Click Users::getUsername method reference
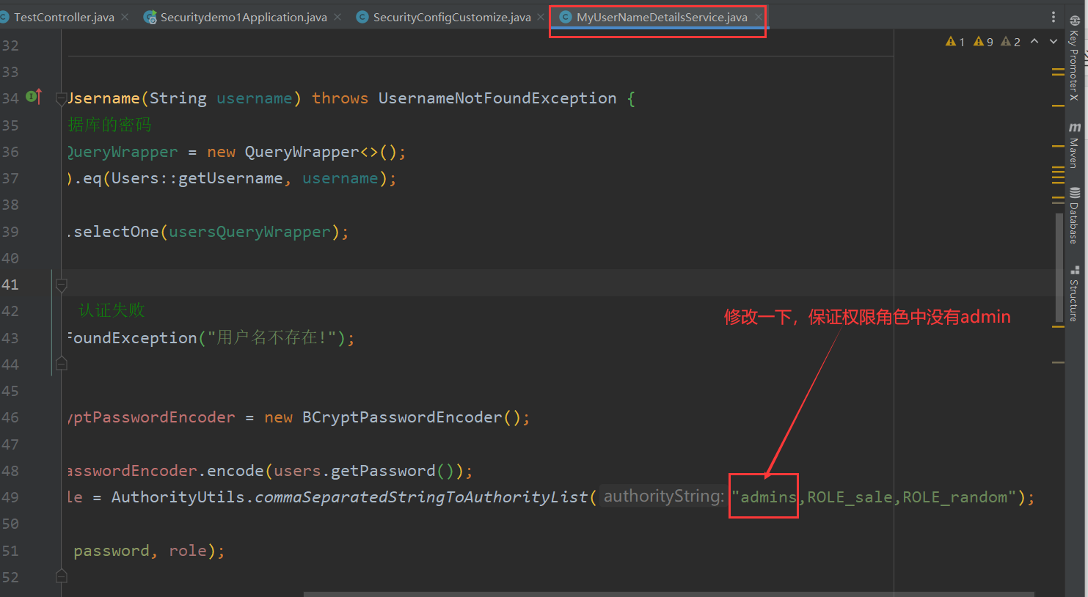The height and width of the screenshot is (597, 1088). click(x=197, y=178)
